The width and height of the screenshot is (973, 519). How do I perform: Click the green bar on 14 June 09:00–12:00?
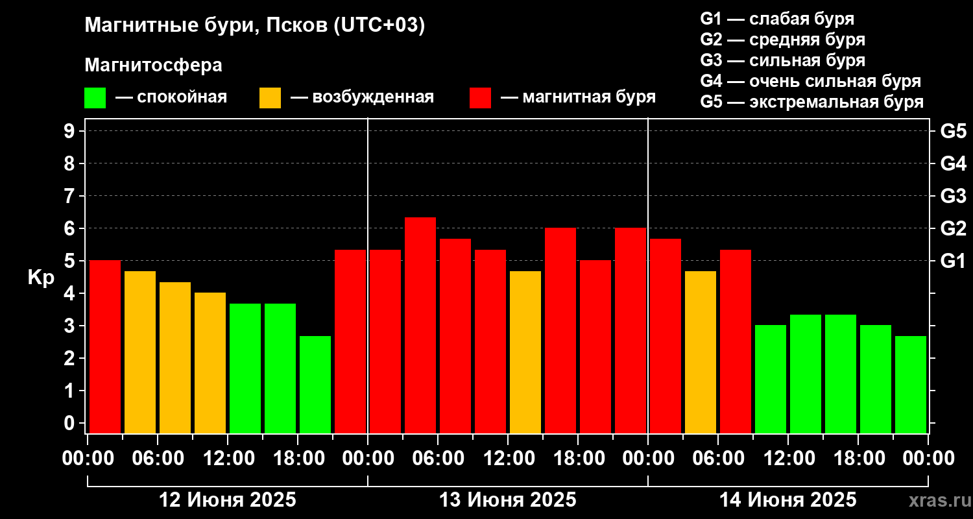click(x=771, y=379)
